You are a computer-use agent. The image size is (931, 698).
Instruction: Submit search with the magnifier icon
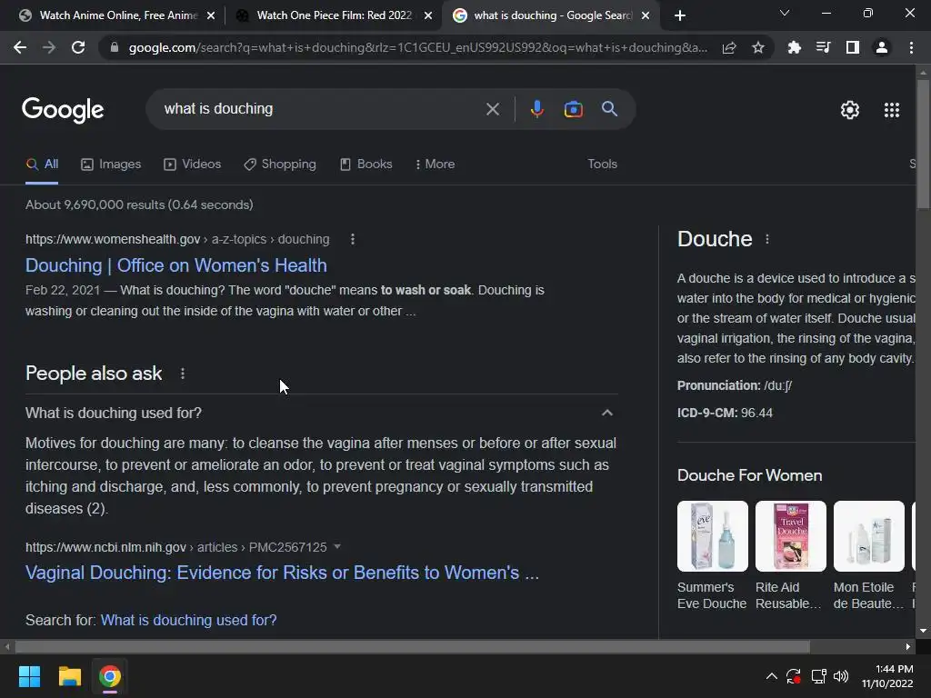click(609, 109)
